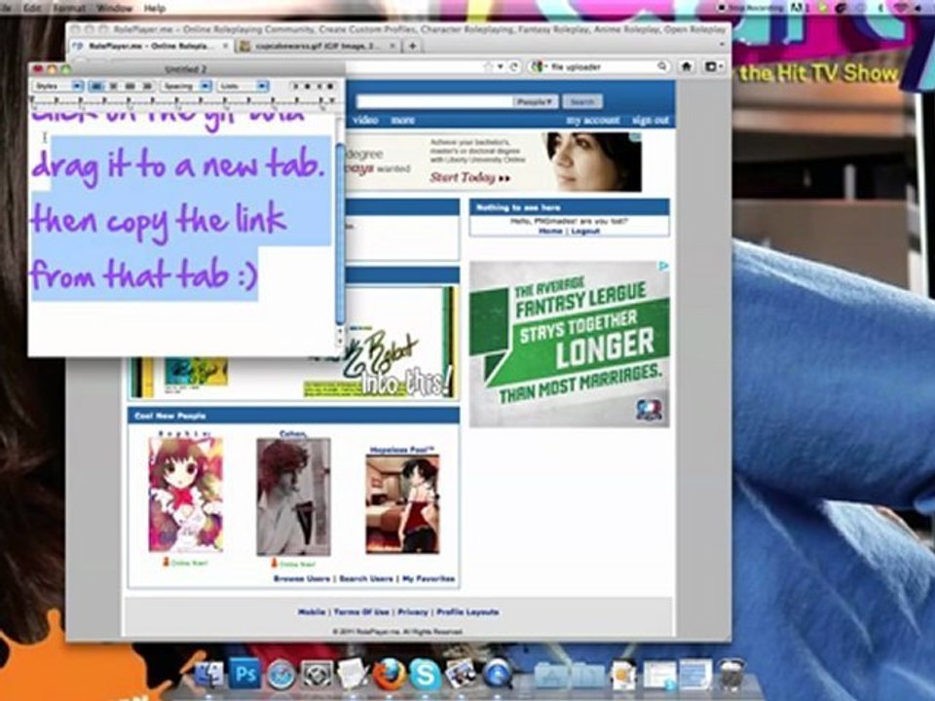Click Firefox Home button
This screenshot has width=935, height=701.
tap(687, 67)
